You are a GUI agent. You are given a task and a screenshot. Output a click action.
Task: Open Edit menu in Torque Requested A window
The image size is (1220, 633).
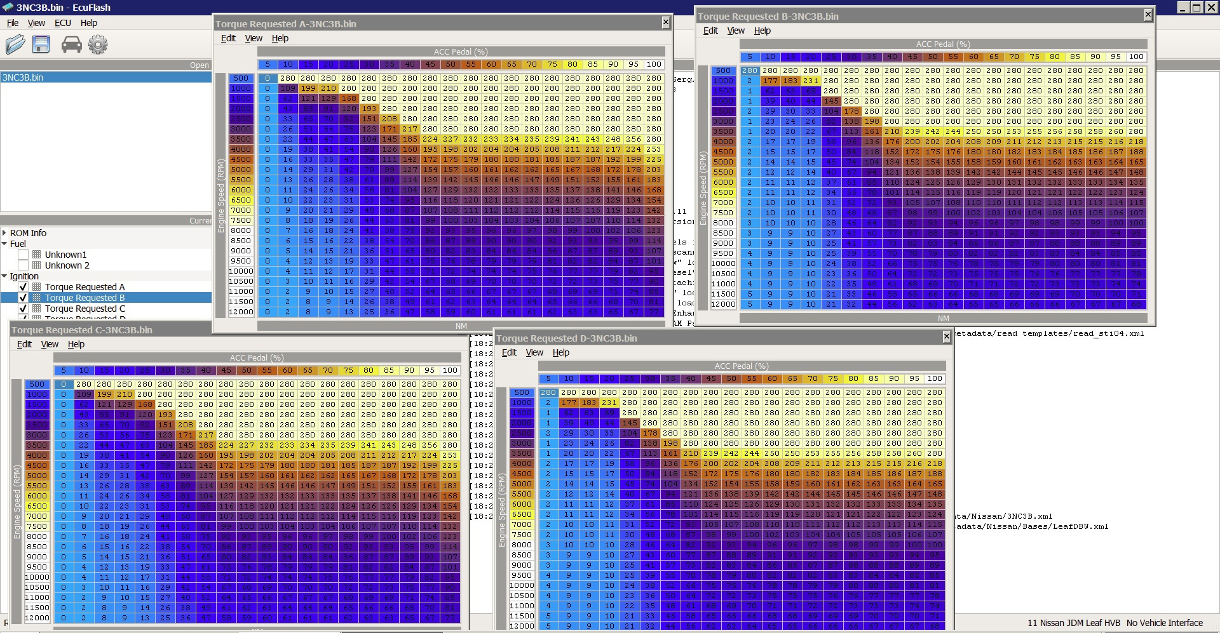228,38
